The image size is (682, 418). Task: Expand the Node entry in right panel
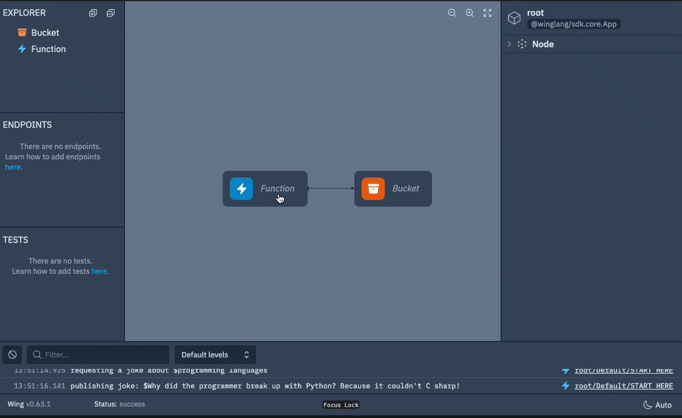tap(508, 44)
